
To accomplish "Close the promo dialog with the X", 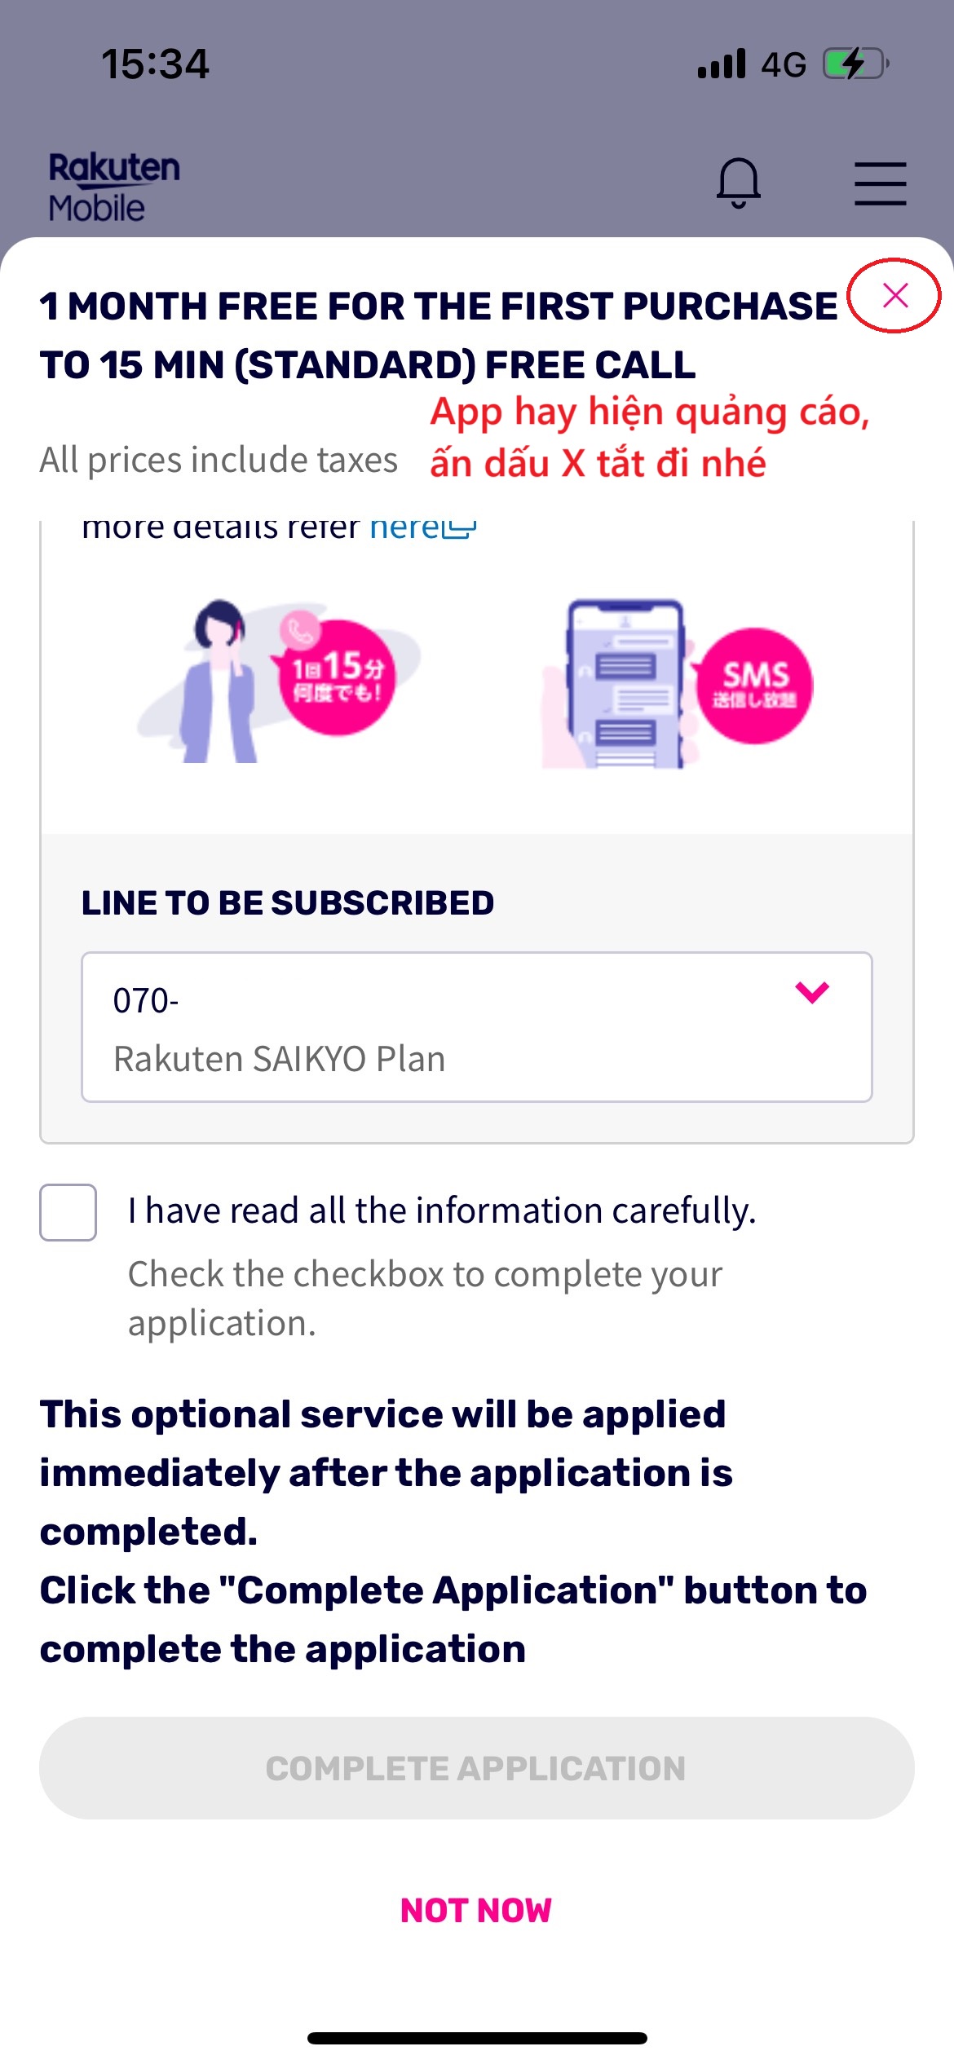I will coord(895,295).
